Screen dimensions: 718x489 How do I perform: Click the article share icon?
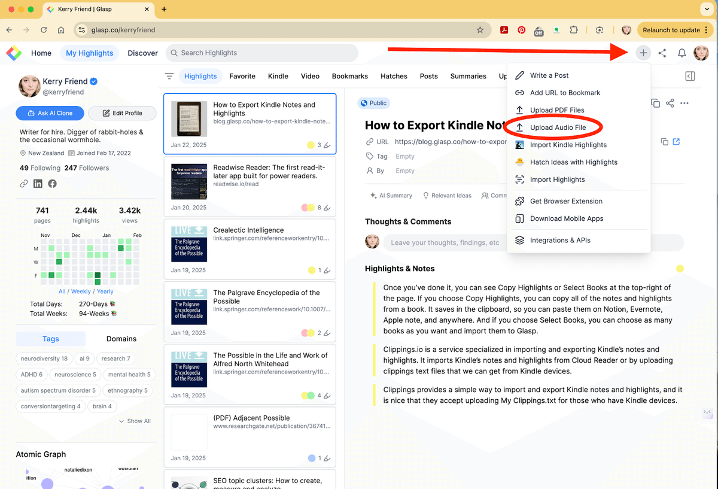(x=670, y=103)
